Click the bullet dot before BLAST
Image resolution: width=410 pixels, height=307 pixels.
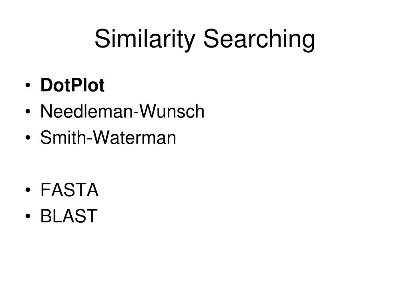(x=28, y=216)
